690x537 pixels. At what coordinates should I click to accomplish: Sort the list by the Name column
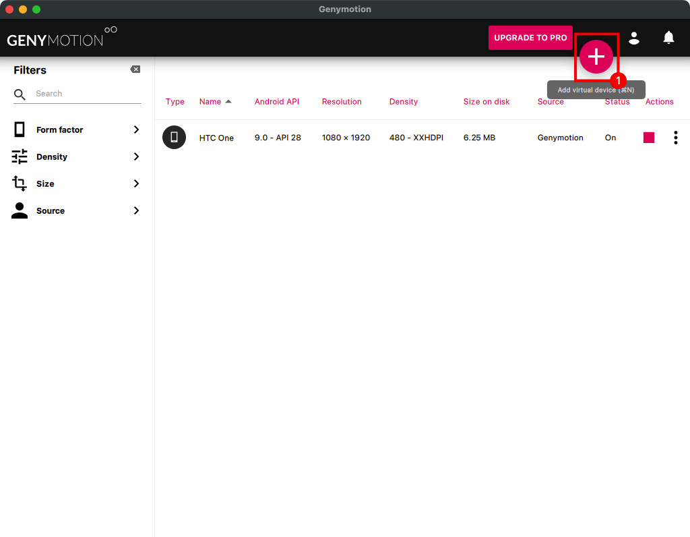(x=210, y=102)
